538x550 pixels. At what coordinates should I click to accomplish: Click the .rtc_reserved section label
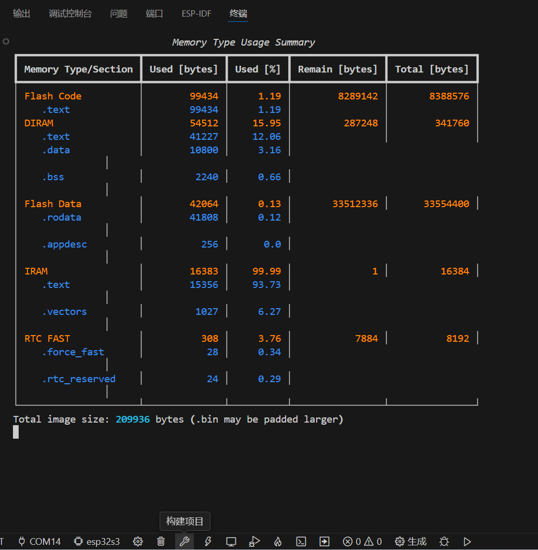pos(79,379)
